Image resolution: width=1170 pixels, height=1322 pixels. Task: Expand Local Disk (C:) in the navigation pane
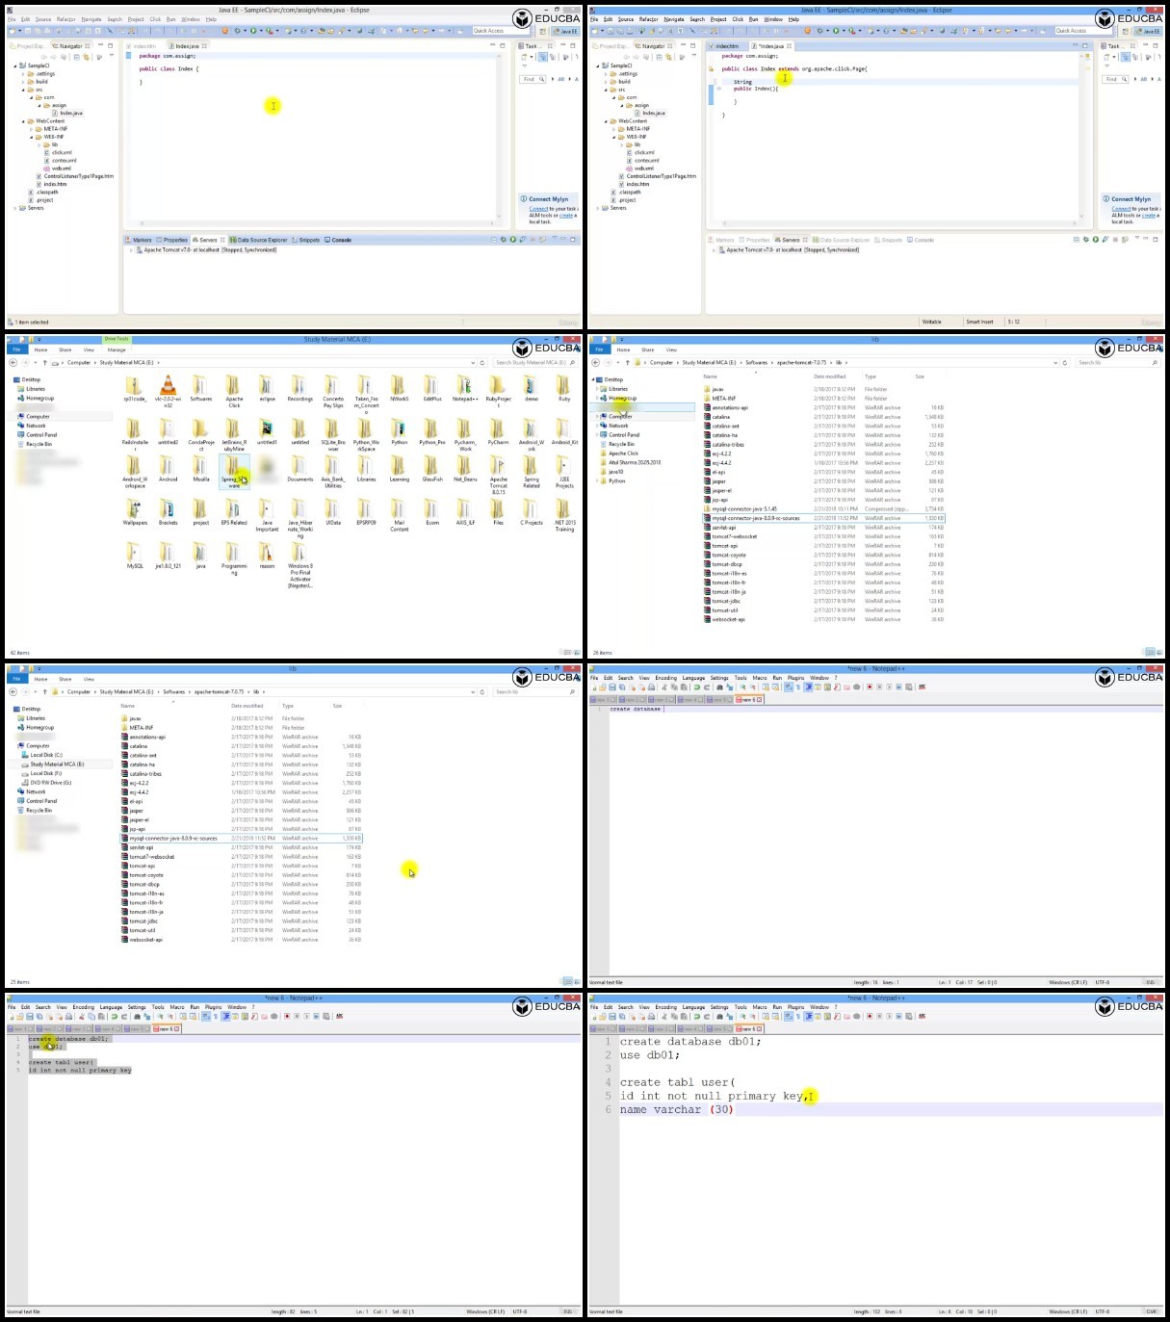click(45, 755)
